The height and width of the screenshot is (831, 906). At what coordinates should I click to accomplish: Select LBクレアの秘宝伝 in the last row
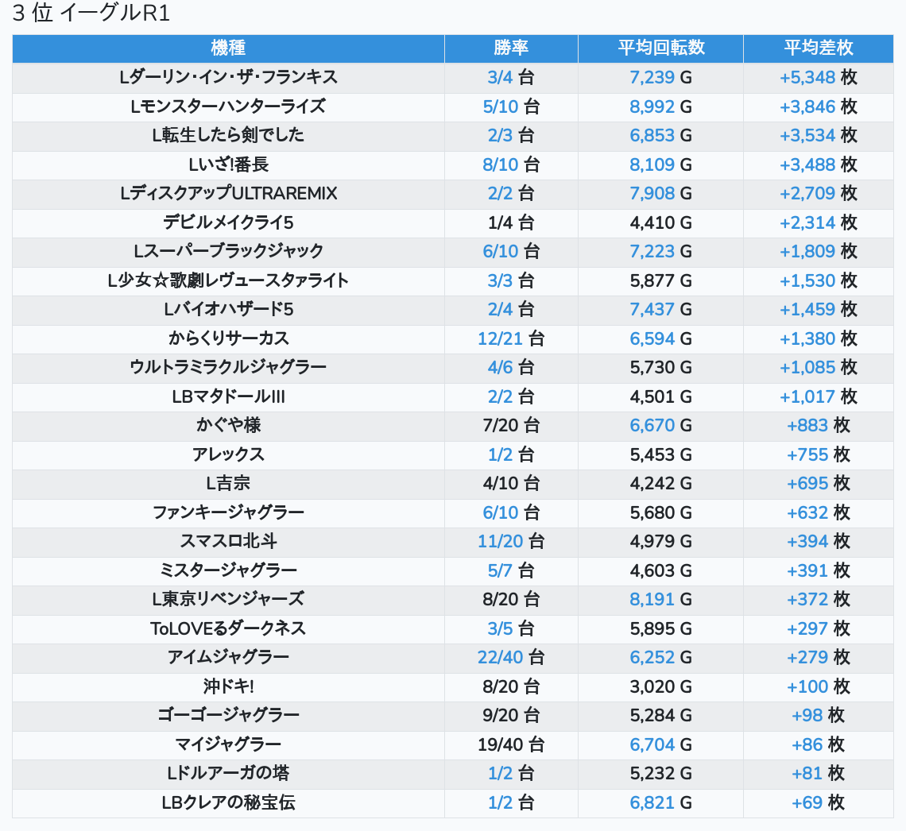click(228, 802)
